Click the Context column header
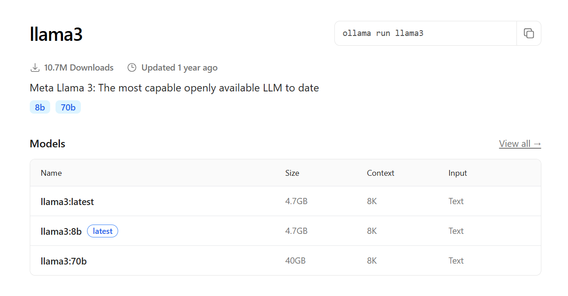The width and height of the screenshot is (568, 296). (x=381, y=173)
